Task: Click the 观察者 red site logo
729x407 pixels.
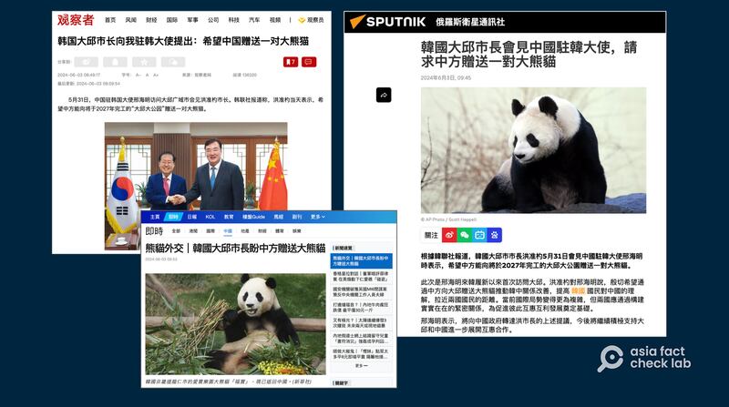Action: click(76, 20)
